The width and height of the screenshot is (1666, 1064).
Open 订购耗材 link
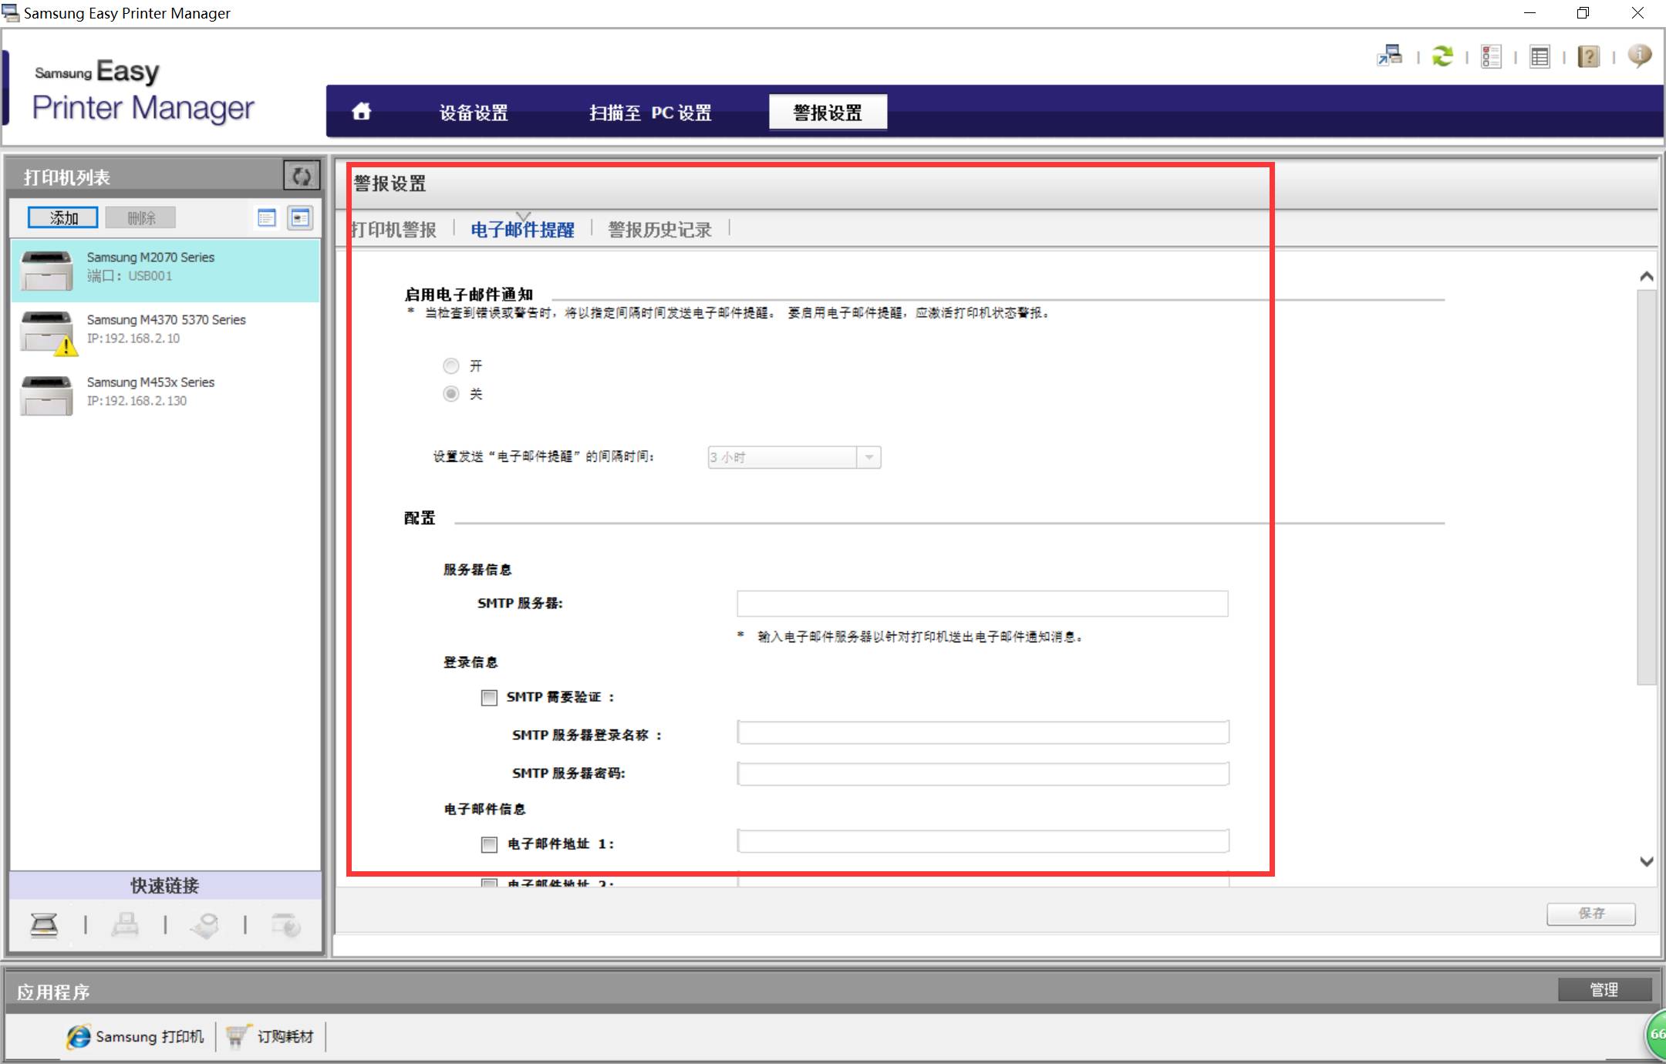tap(285, 1036)
